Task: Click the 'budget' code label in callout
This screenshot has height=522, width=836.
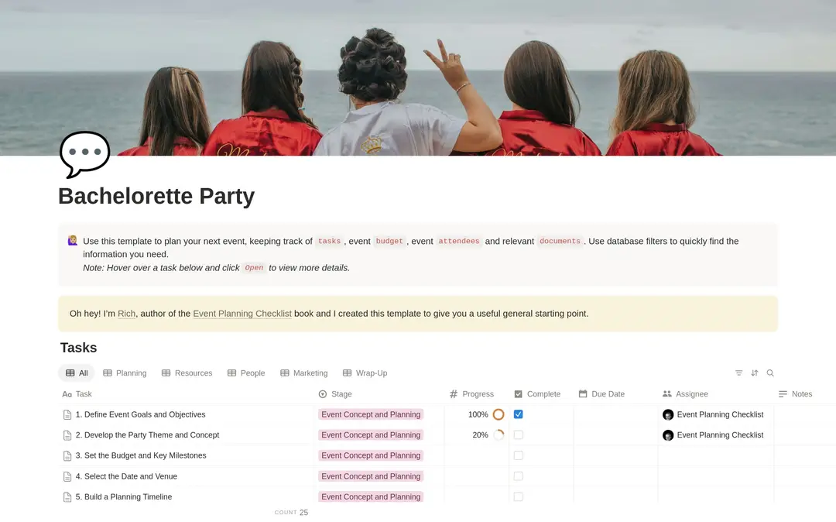Action: (x=389, y=241)
